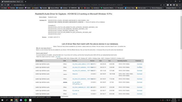Open the File upload bookmark

(x=119, y=8)
